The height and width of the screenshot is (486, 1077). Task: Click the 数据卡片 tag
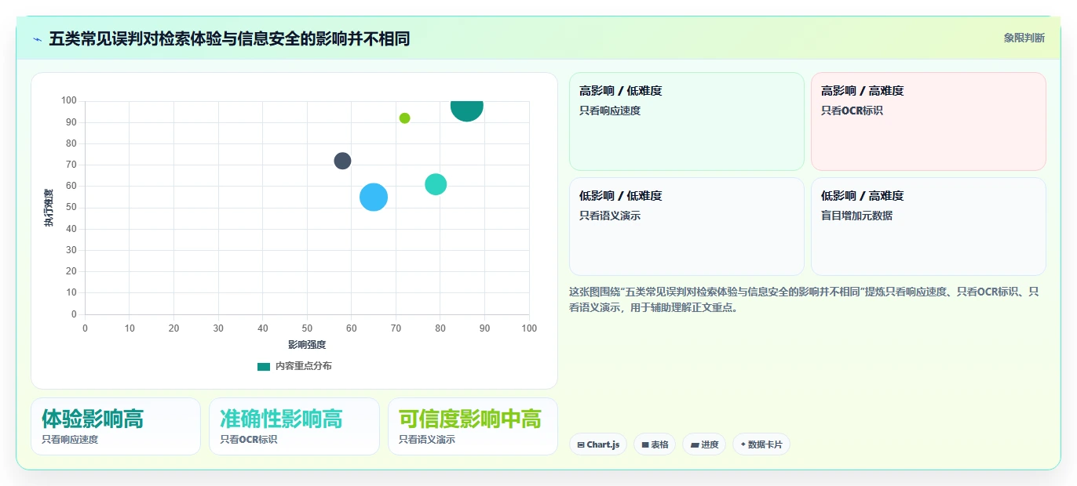tap(761, 444)
